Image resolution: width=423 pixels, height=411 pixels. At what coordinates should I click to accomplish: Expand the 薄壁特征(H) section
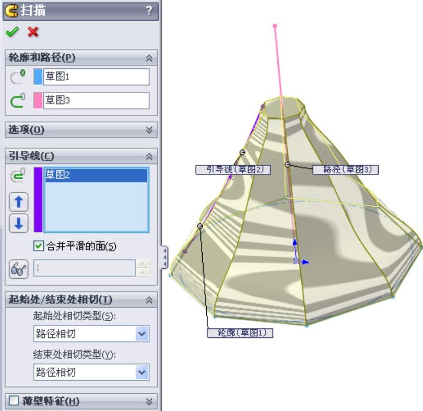pyautogui.click(x=149, y=401)
